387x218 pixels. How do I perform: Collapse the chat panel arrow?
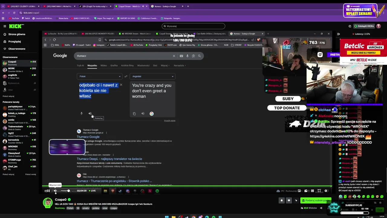click(x=338, y=34)
